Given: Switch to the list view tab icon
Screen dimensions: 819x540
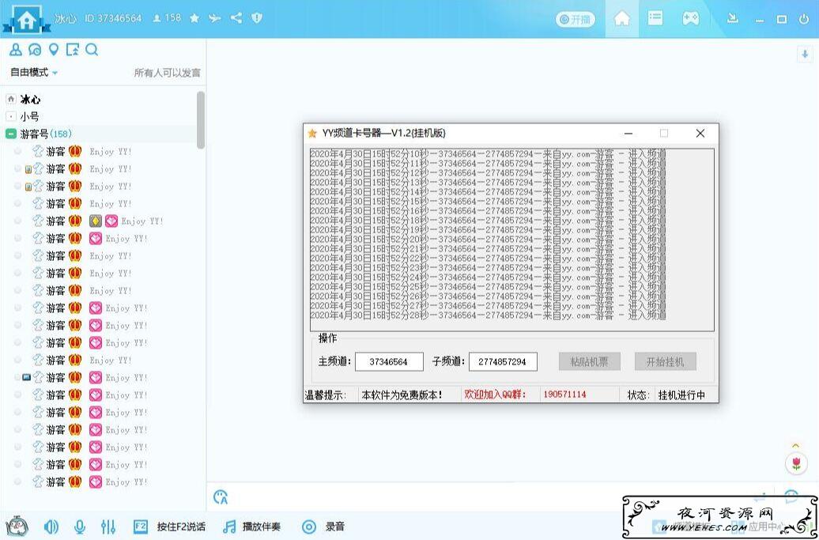Looking at the screenshot, I should pyautogui.click(x=655, y=17).
